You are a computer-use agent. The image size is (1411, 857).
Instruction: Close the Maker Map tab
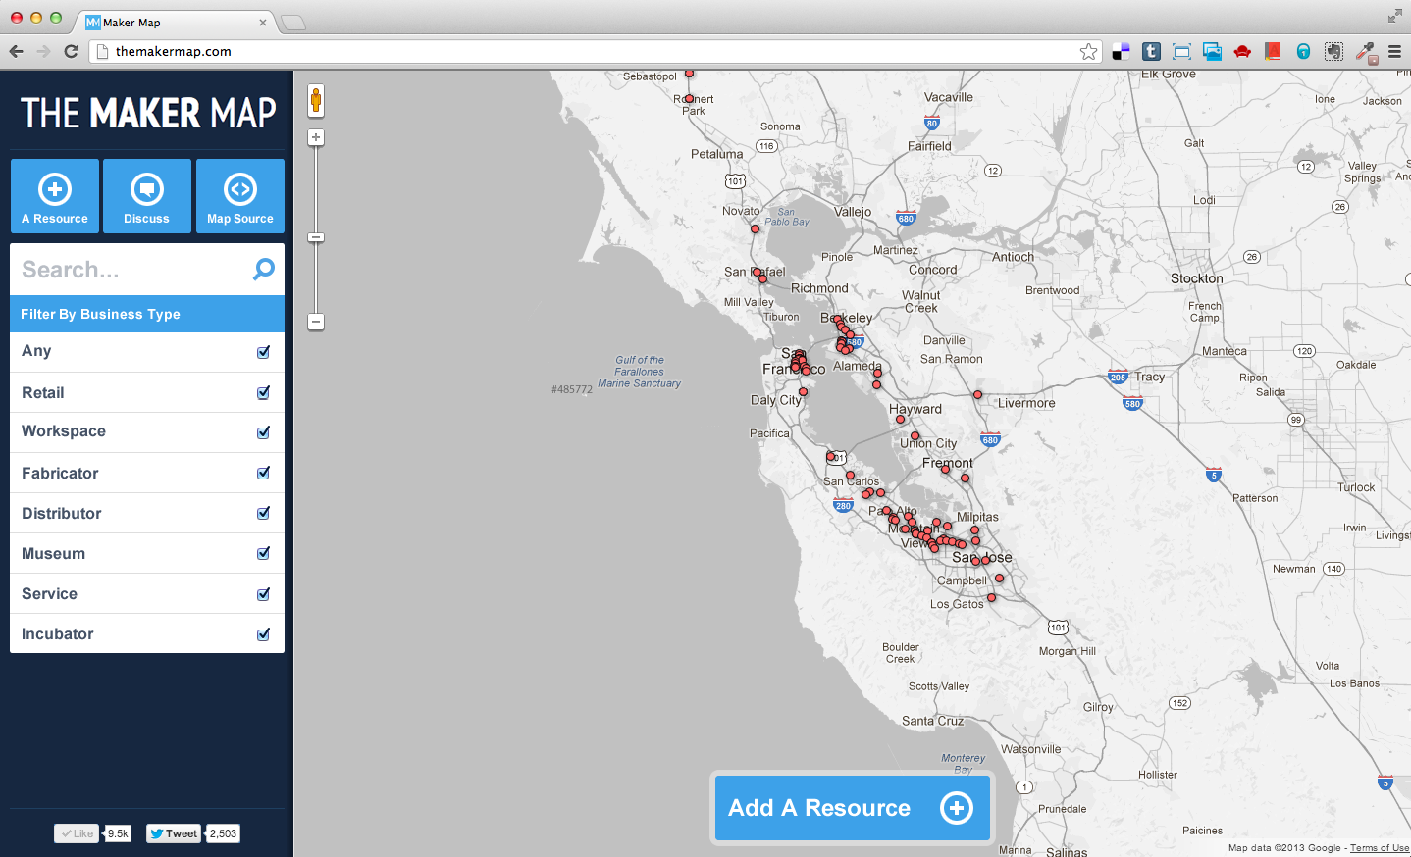263,23
